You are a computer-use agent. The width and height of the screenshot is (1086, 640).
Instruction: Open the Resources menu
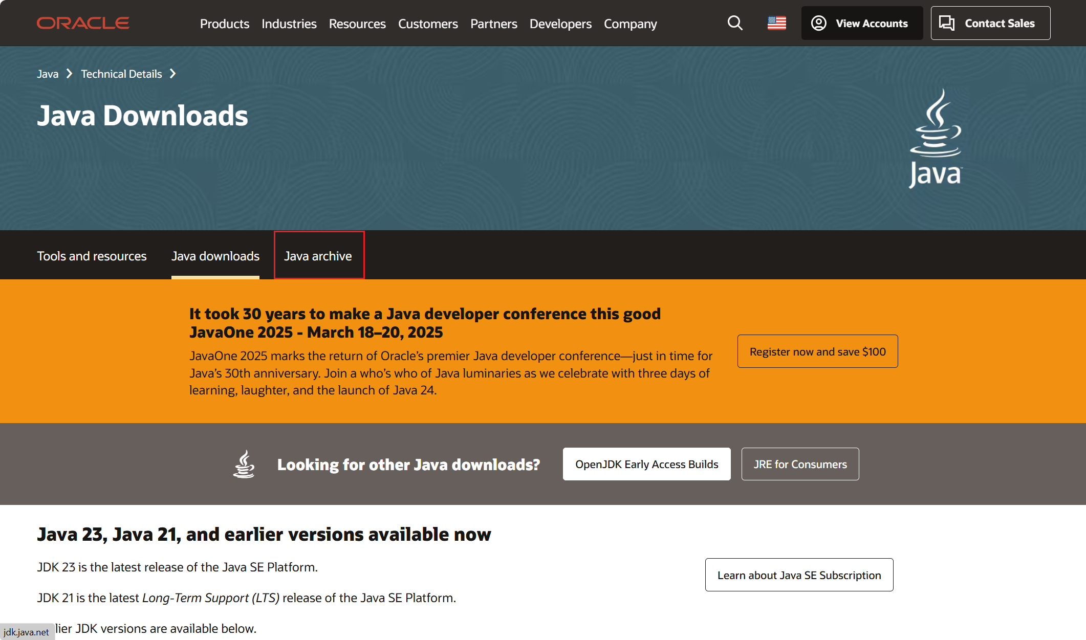[357, 24]
